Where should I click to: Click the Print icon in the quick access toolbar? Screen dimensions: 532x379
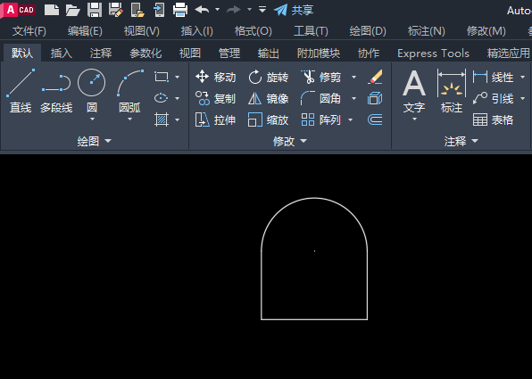179,10
